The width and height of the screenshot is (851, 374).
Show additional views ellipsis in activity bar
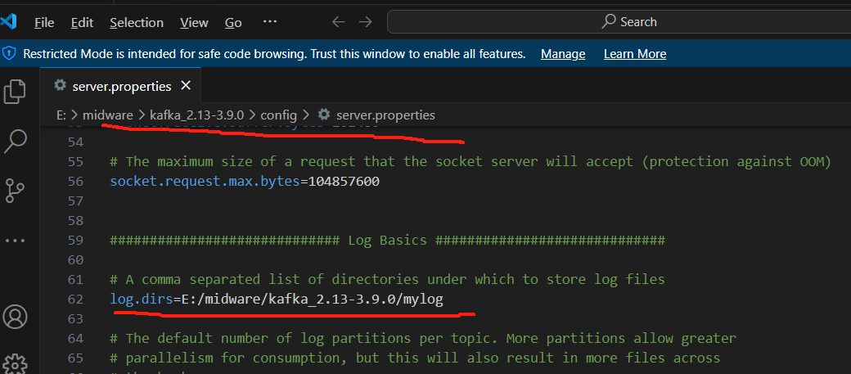pos(16,241)
